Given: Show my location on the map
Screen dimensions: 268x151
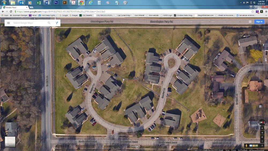Looking at the screenshot, I should 262,133.
